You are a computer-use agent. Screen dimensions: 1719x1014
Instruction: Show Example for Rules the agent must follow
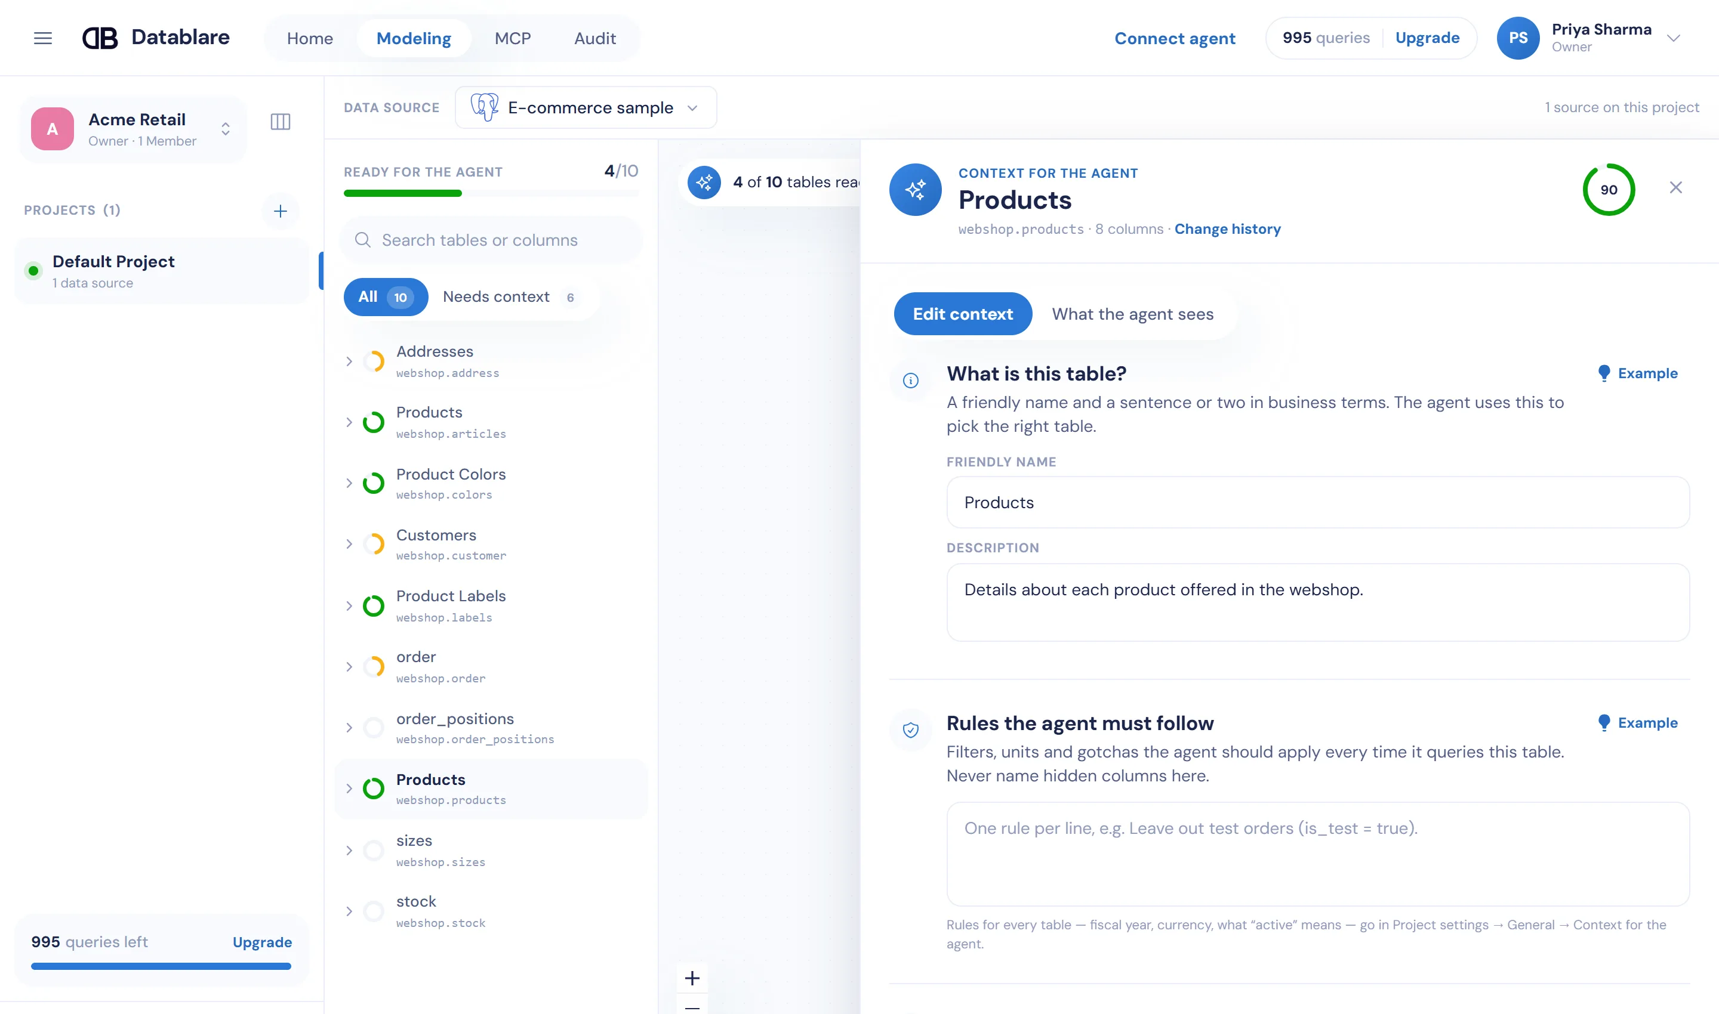point(1638,722)
